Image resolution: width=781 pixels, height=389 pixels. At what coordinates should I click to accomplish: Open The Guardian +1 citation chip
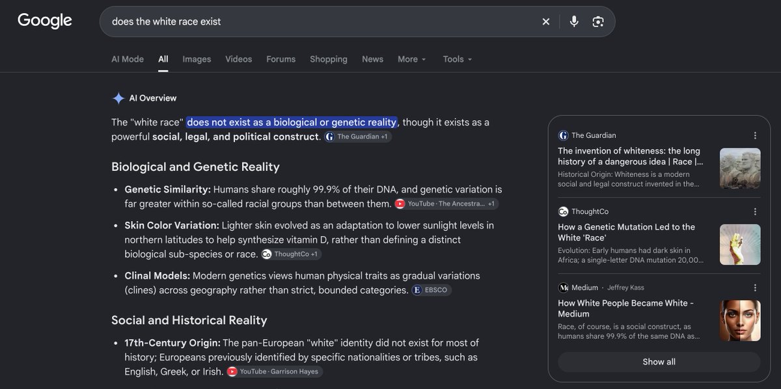point(357,137)
